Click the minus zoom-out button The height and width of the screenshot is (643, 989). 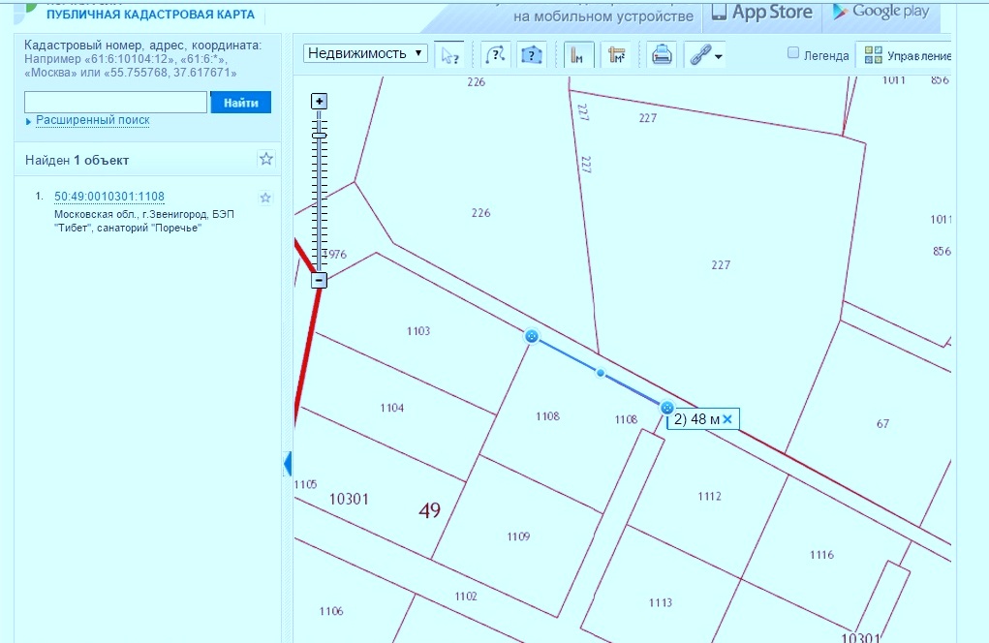(x=319, y=280)
